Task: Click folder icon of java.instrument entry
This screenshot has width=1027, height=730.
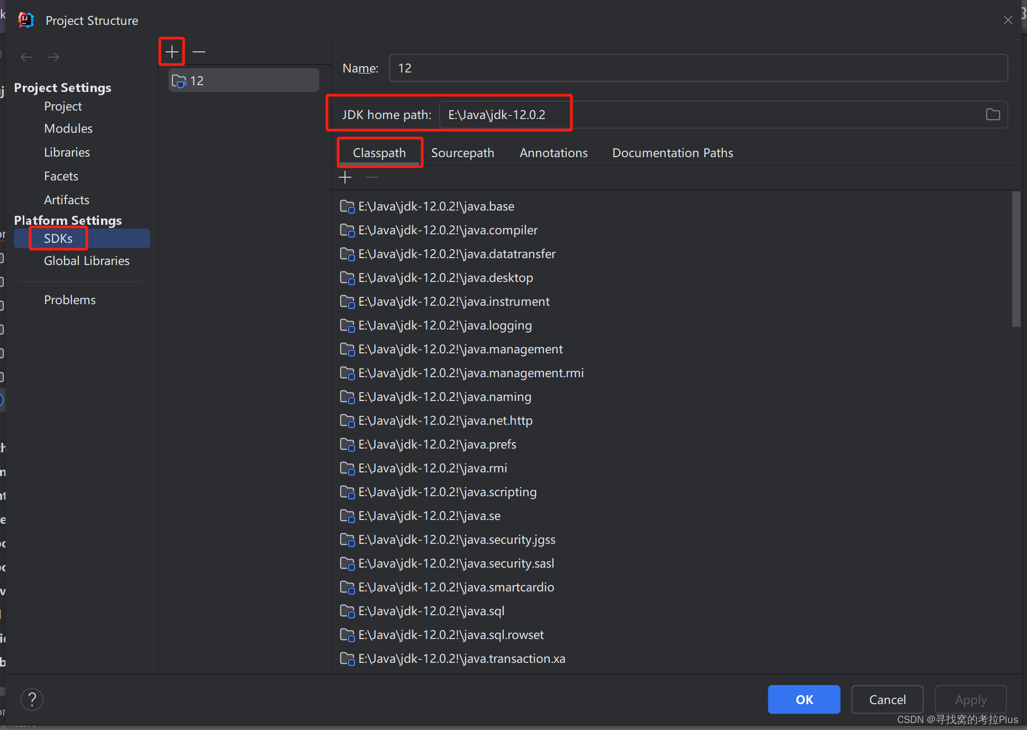Action: point(347,302)
